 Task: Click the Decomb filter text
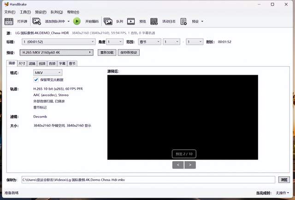(40, 117)
